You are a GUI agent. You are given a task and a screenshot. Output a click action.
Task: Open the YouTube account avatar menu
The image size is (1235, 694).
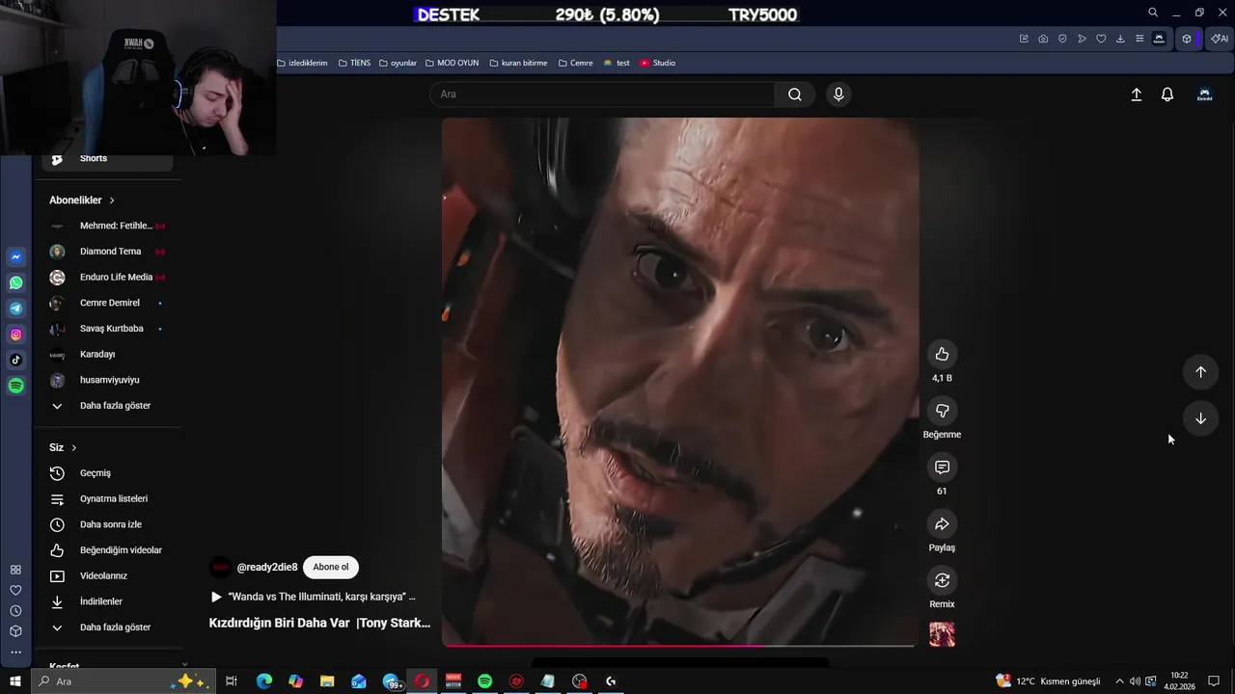1204,94
